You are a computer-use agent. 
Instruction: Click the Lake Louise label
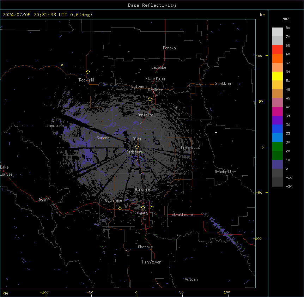pyautogui.click(x=6, y=171)
